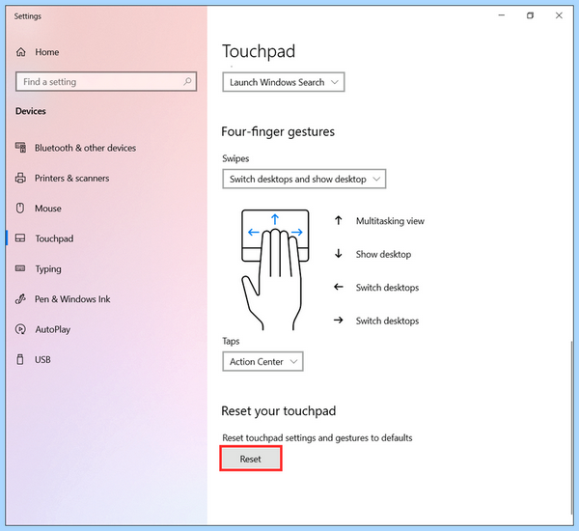The width and height of the screenshot is (579, 531).
Task: Click the Reset your touchpad heading
Action: (279, 411)
